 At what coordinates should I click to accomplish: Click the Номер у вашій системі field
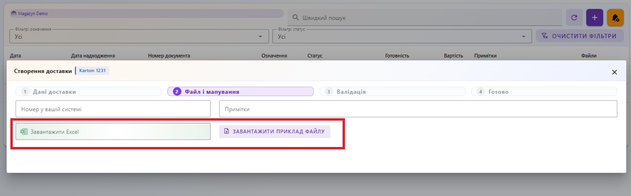click(113, 109)
